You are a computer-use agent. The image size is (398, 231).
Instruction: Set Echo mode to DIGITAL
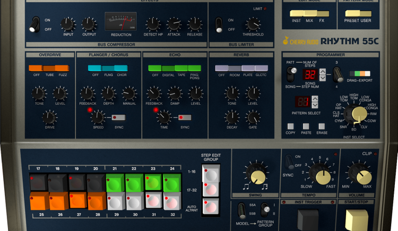(168, 68)
